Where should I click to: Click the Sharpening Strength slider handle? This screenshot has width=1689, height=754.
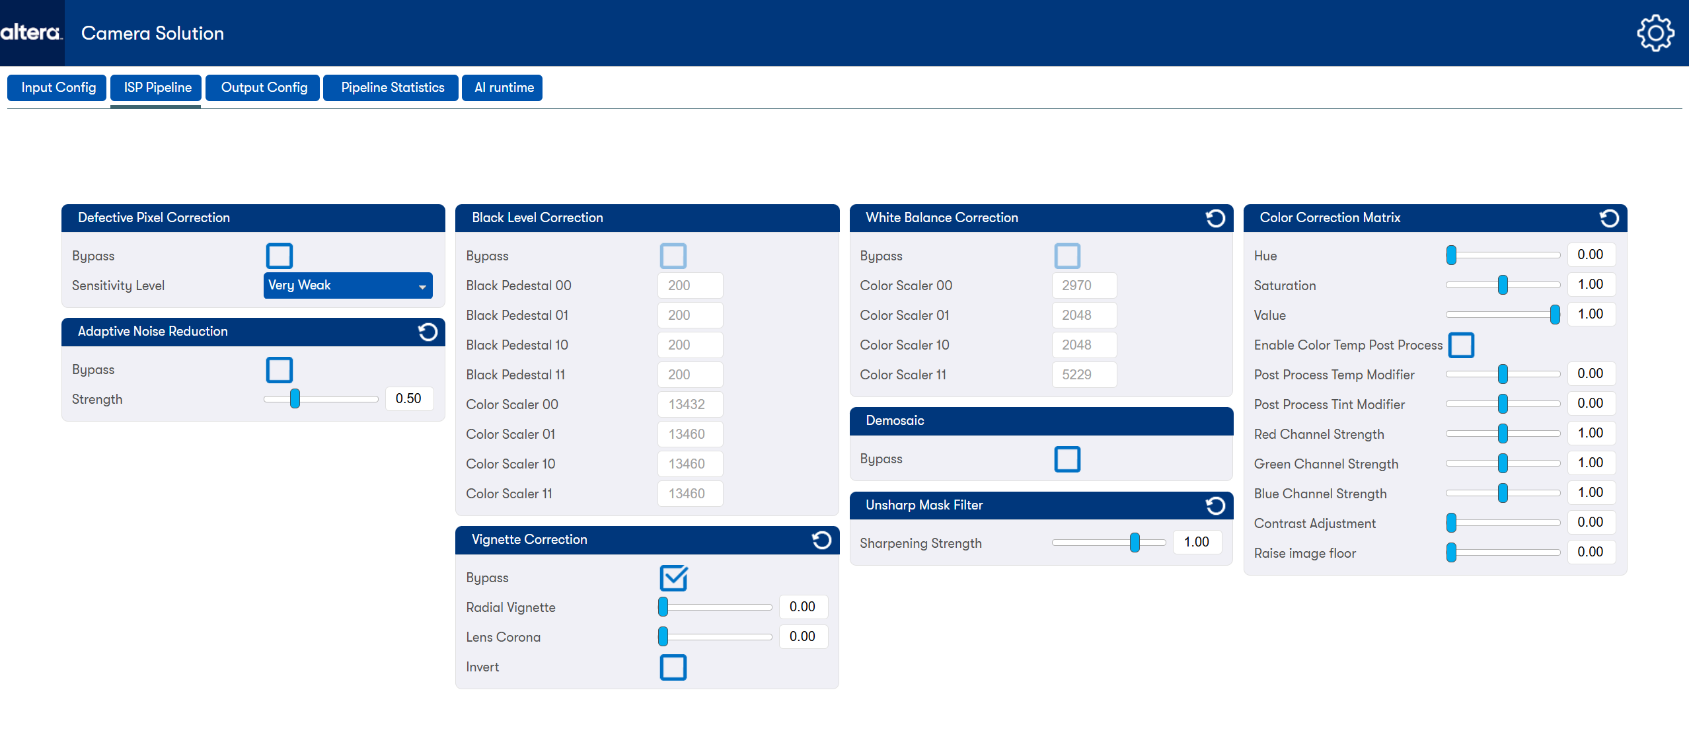tap(1135, 543)
